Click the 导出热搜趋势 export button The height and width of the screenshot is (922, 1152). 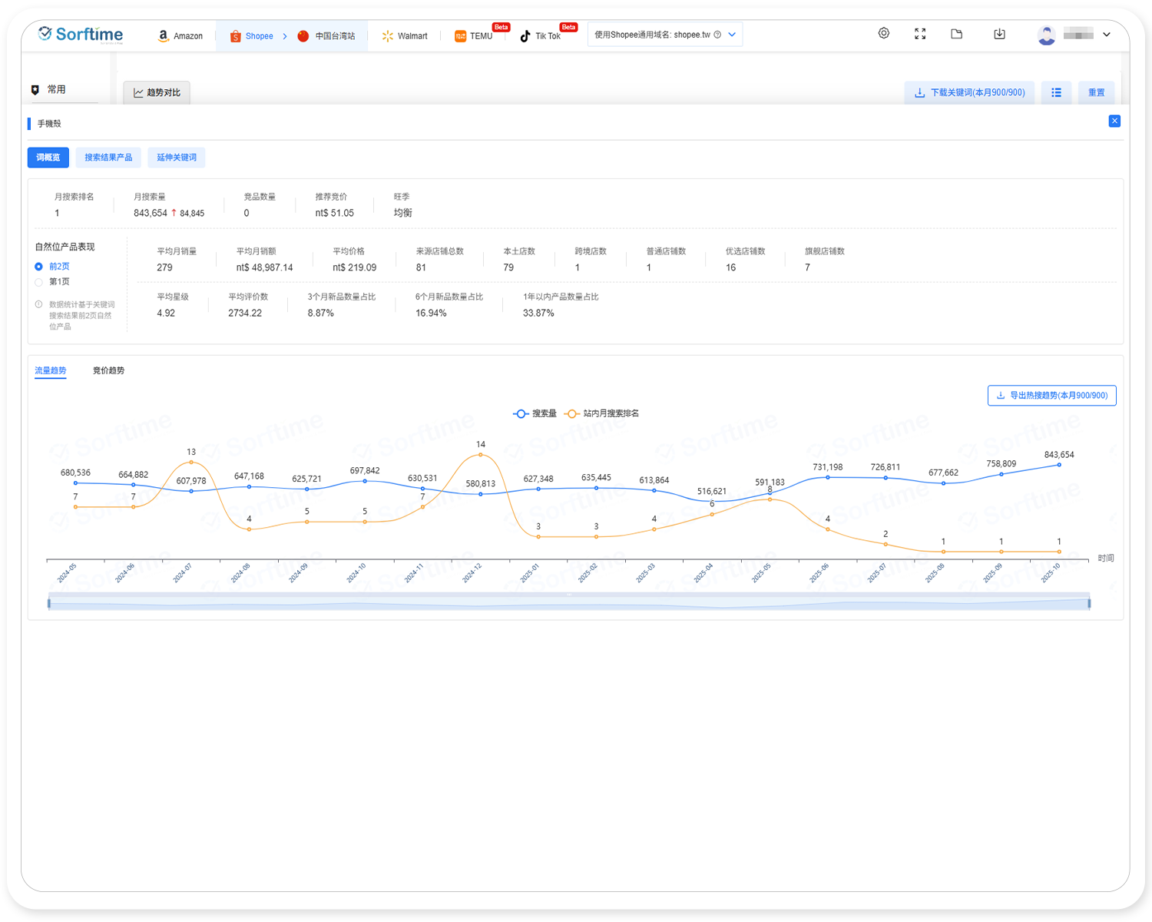tap(1051, 396)
